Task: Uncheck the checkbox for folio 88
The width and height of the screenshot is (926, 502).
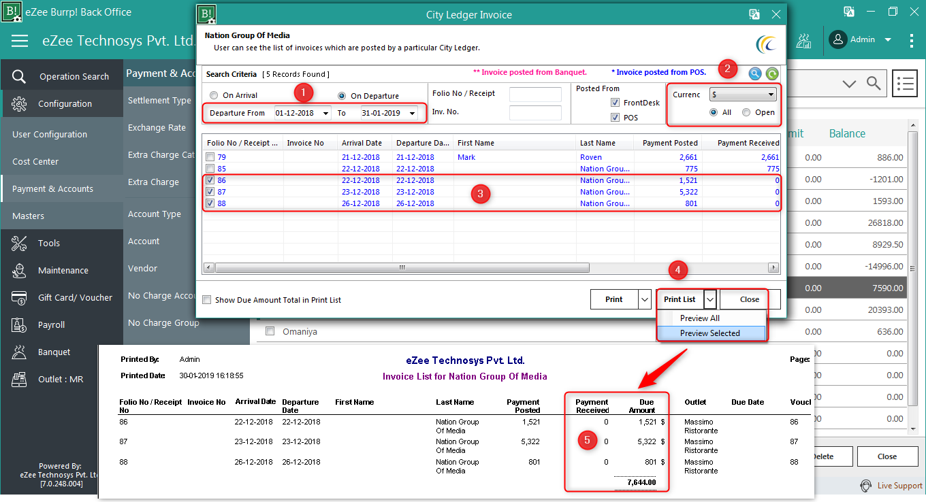Action: point(210,203)
